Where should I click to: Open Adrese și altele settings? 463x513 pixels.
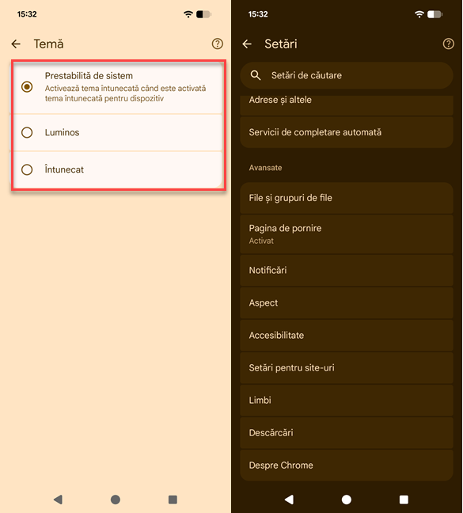click(x=347, y=104)
